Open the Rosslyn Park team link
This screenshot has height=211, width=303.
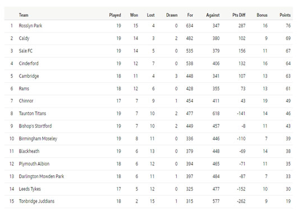pyautogui.click(x=30, y=26)
